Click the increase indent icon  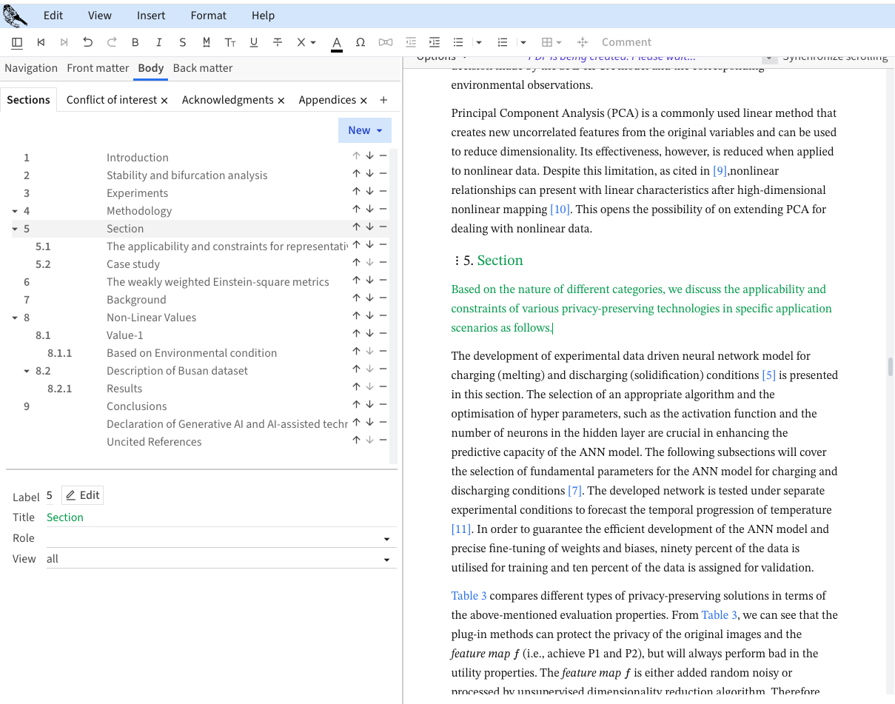coord(435,42)
